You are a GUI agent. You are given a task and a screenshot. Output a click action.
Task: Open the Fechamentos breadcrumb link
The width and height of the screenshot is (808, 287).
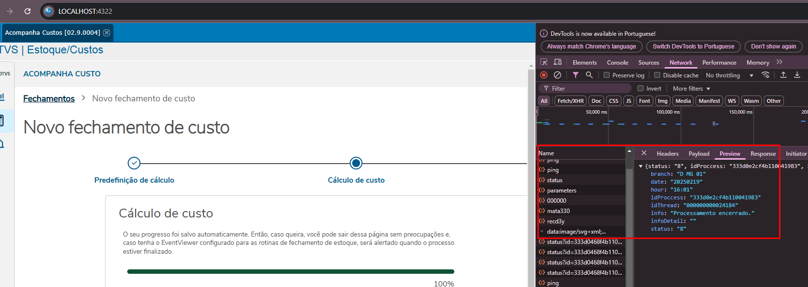(49, 98)
